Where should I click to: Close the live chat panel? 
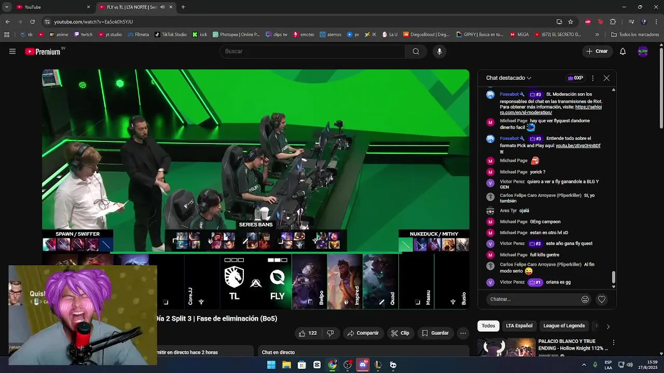(606, 78)
